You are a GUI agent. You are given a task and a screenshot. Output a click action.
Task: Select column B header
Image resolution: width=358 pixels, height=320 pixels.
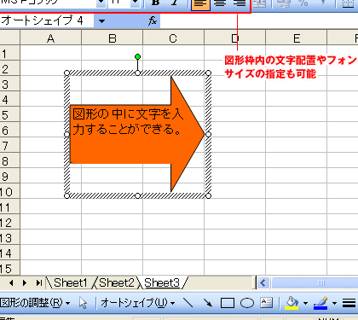pyautogui.click(x=113, y=38)
